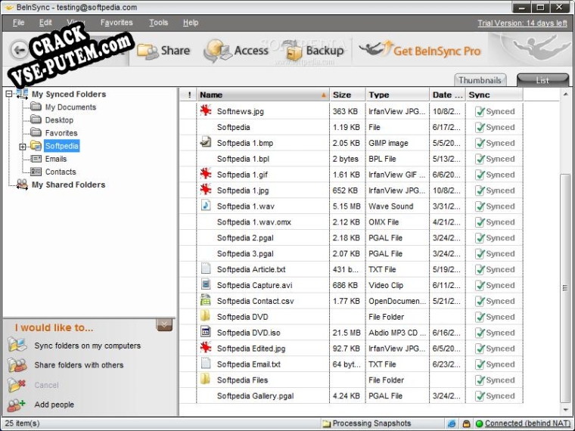Click the My Synced Folders icon
Viewport: 575px width, 431px height.
[x=22, y=95]
